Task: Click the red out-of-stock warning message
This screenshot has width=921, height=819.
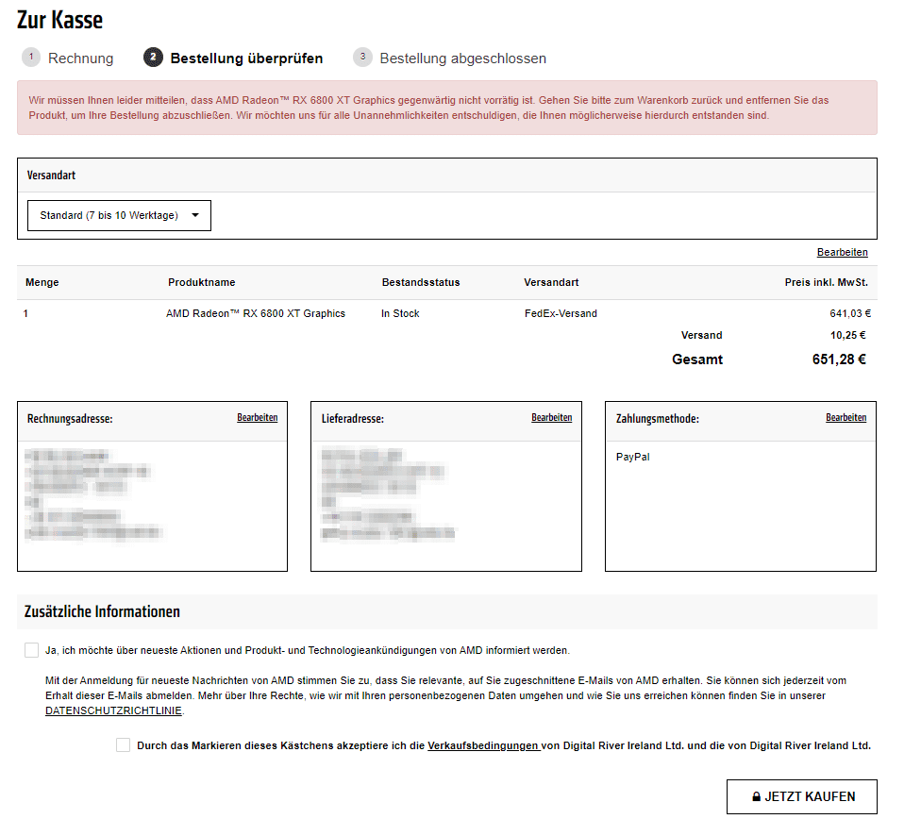Action: (x=447, y=109)
